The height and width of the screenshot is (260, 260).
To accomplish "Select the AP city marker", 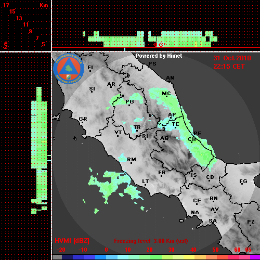I will 172,115.
